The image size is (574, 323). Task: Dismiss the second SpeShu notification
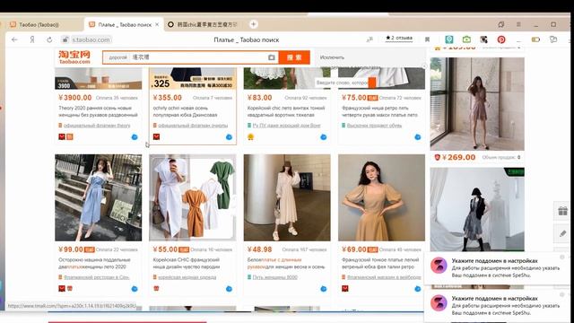click(562, 294)
